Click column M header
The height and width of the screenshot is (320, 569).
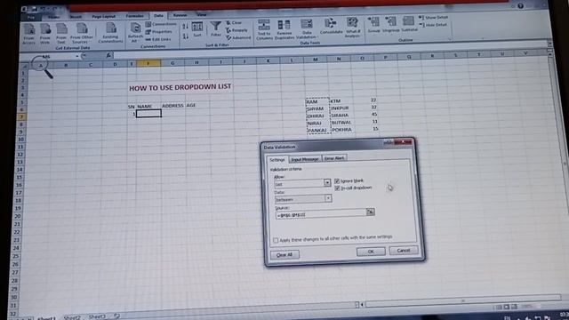316,60
